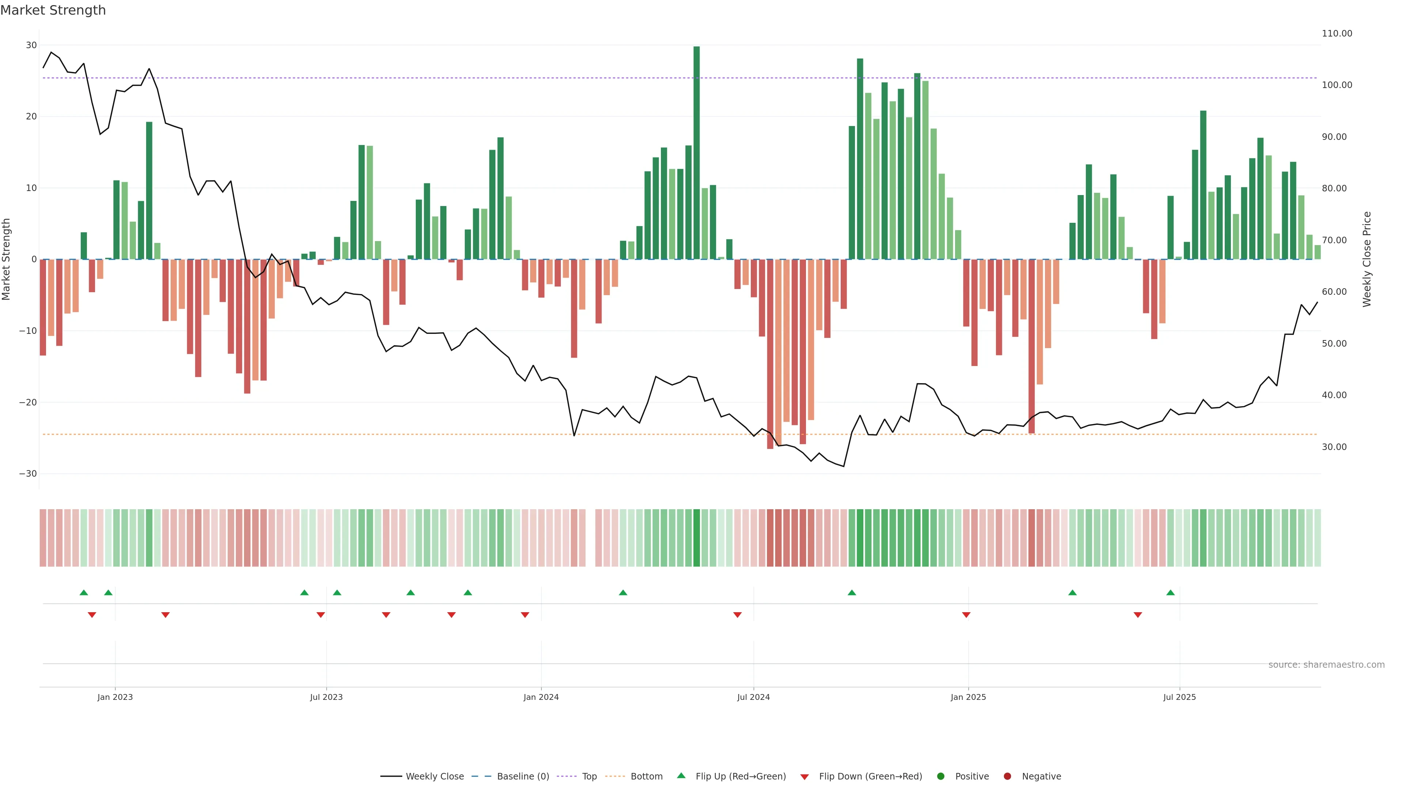The image size is (1403, 789).
Task: Click the tallest green bar near 30
Action: (697, 152)
